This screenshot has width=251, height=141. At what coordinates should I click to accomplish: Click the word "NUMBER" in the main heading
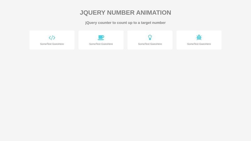click(x=120, y=13)
